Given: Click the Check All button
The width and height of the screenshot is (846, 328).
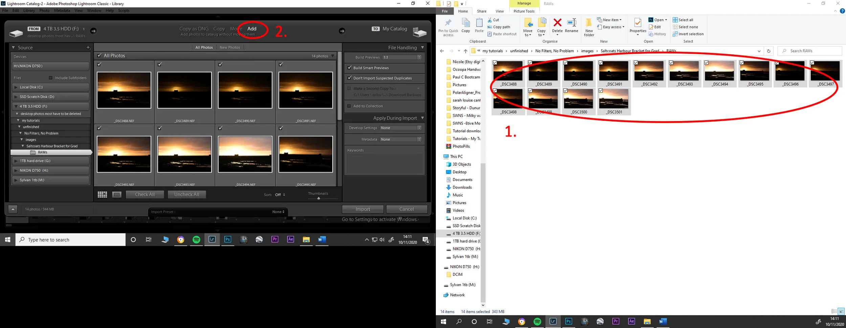Looking at the screenshot, I should pos(145,194).
